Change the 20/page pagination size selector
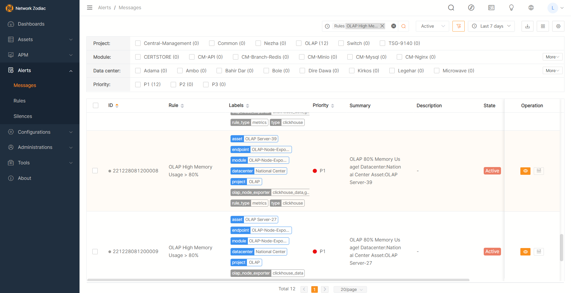The height and width of the screenshot is (293, 571). (x=350, y=289)
